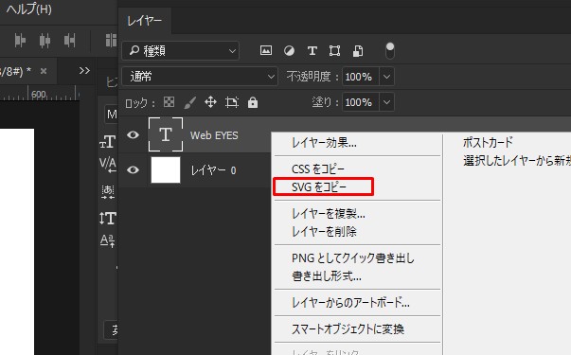Viewport: 571px width, 355px height.
Task: Lock image pixels brush icon
Action: (x=189, y=102)
